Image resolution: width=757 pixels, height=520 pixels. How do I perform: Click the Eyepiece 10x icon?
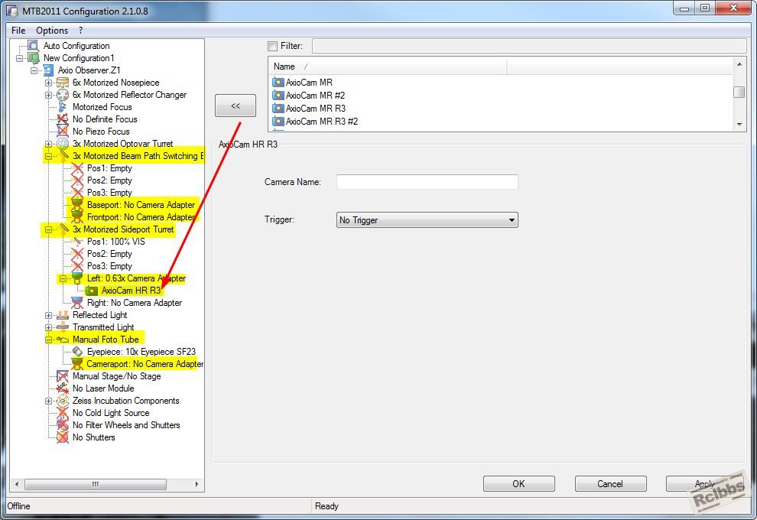coord(76,352)
